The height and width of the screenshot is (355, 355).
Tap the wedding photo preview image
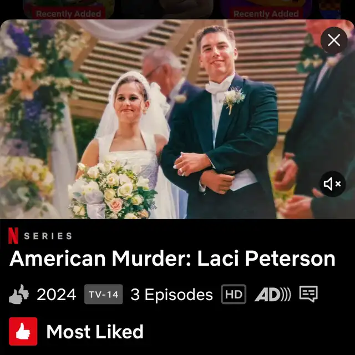(x=177, y=119)
